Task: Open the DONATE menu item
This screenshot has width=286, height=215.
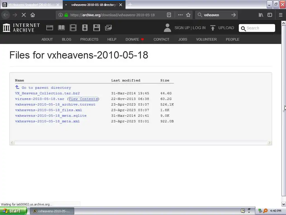Action: 135,39
